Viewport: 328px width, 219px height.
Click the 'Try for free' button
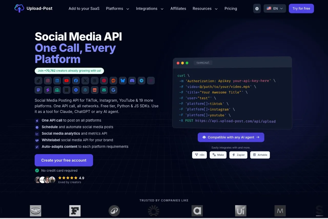point(301,8)
